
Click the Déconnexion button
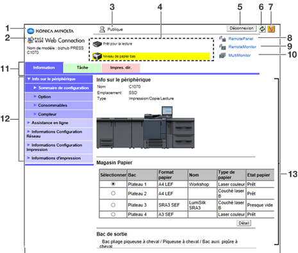coord(242,28)
